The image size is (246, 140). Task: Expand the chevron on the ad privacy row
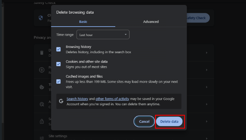point(207,104)
